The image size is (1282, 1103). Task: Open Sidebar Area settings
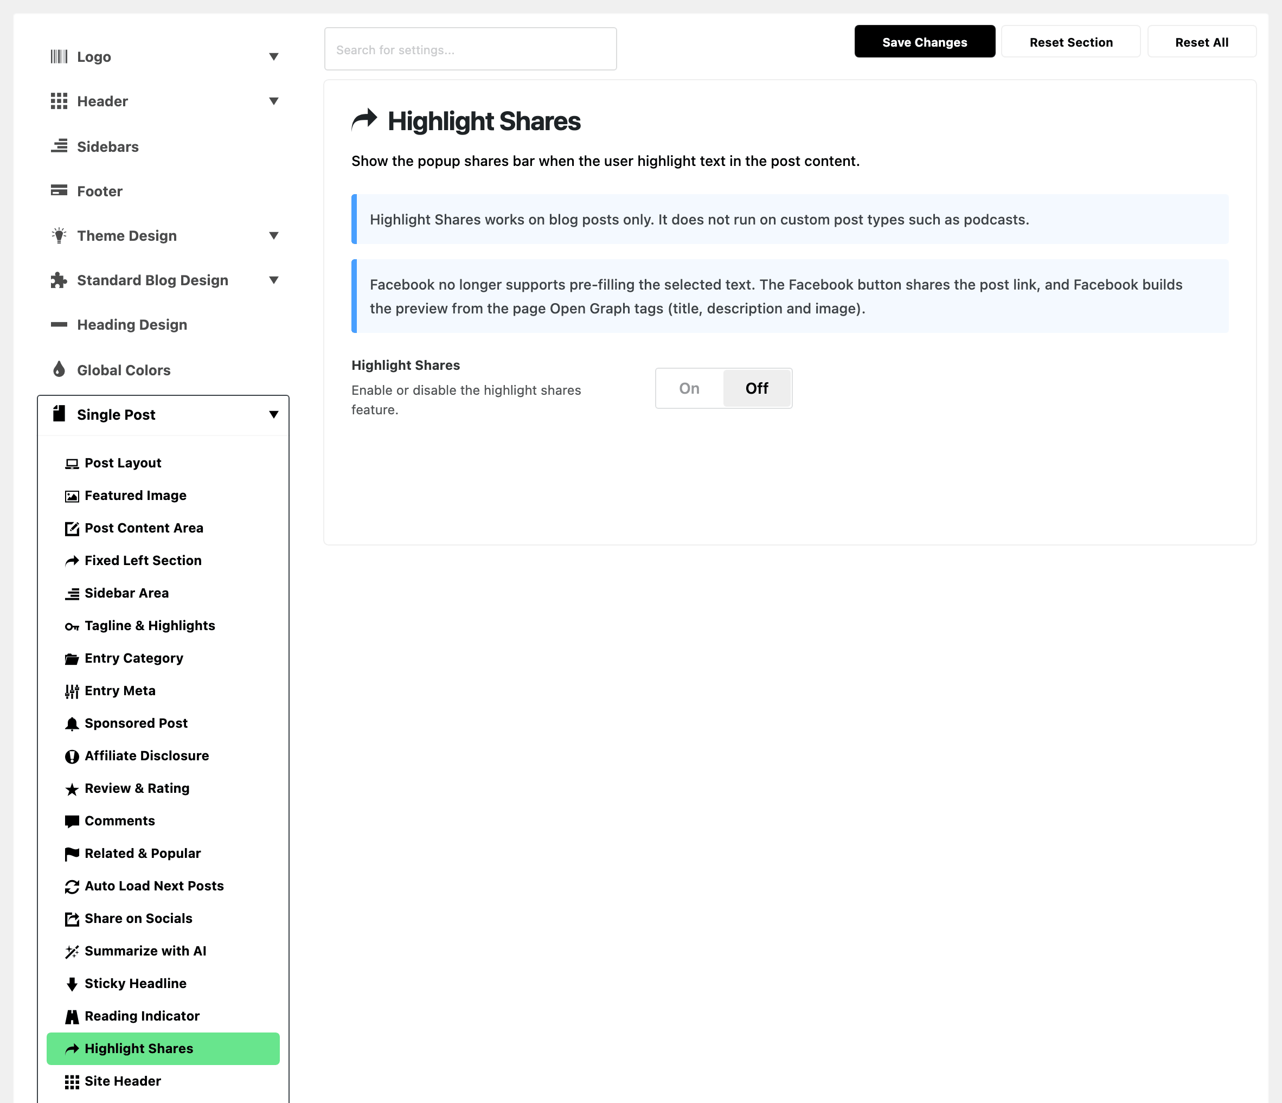coord(163,593)
